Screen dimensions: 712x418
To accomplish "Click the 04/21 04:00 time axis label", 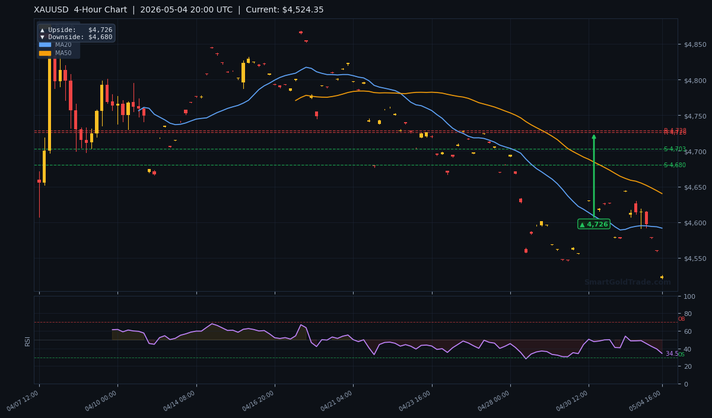I will click(337, 401).
